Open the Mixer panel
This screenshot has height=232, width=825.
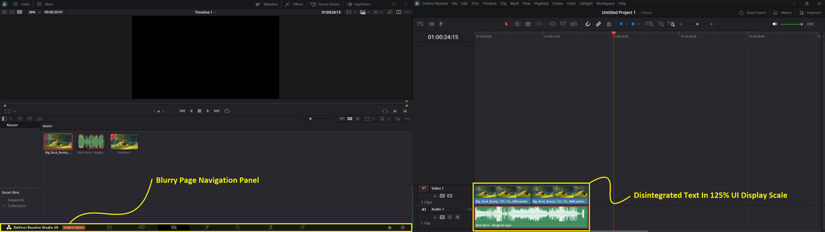coord(45,4)
